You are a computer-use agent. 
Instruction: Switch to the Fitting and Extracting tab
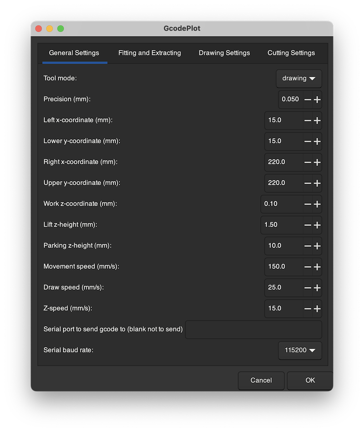click(149, 53)
